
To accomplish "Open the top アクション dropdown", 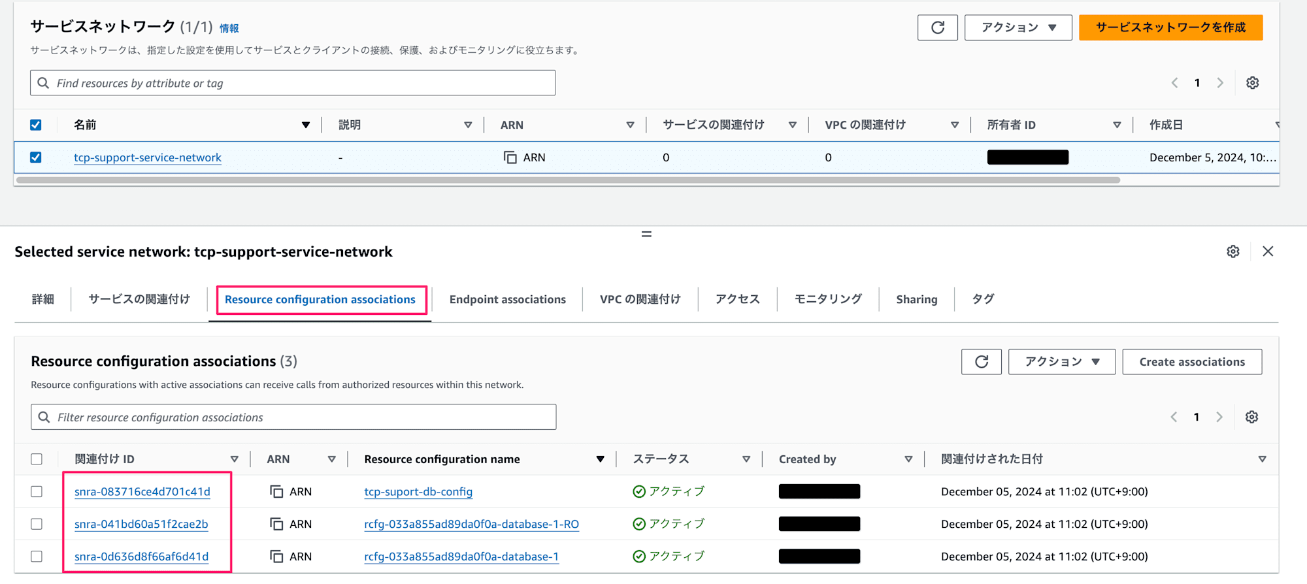I will tap(1018, 27).
